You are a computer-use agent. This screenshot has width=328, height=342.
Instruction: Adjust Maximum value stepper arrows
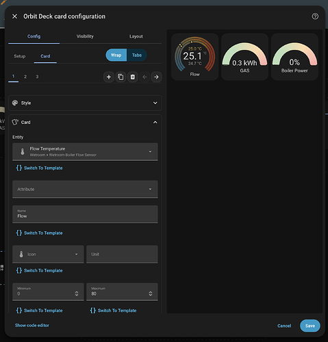coord(151,293)
